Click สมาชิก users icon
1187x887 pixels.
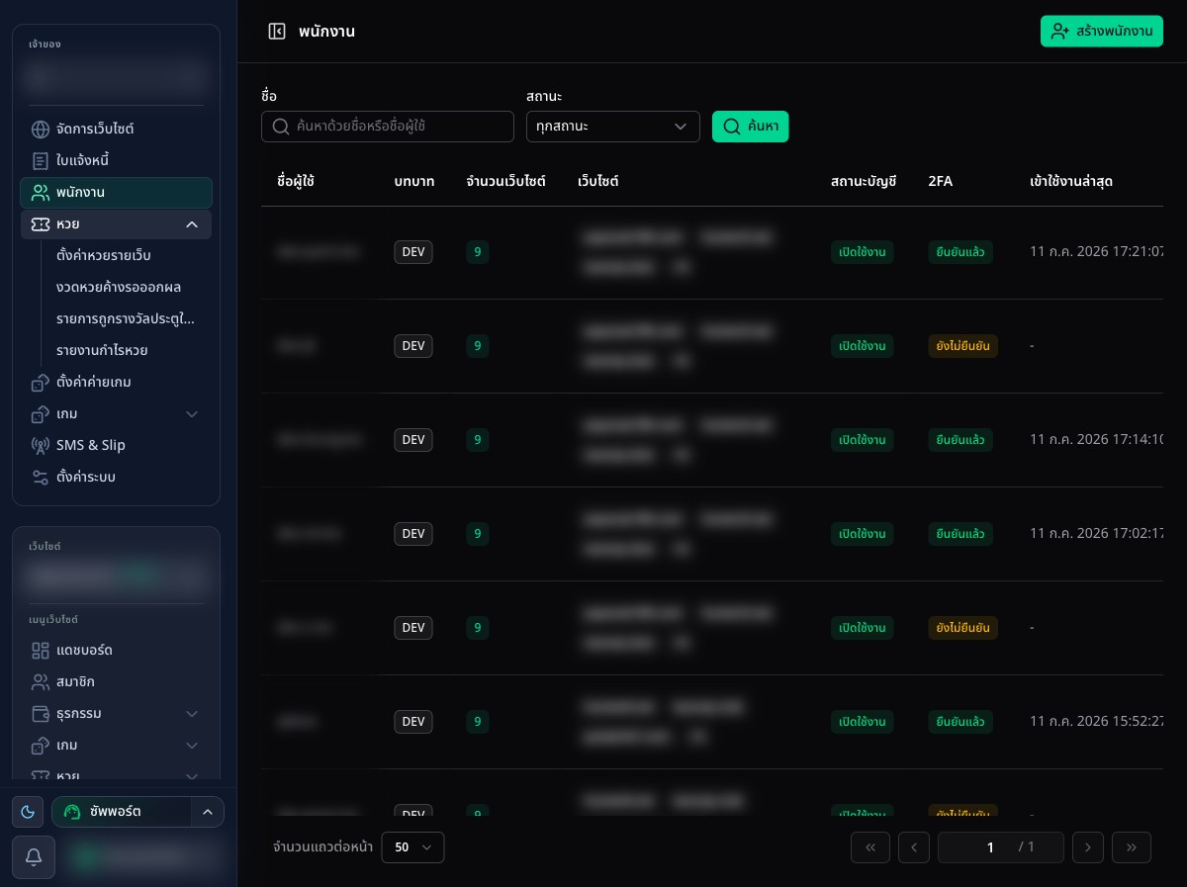point(41,682)
